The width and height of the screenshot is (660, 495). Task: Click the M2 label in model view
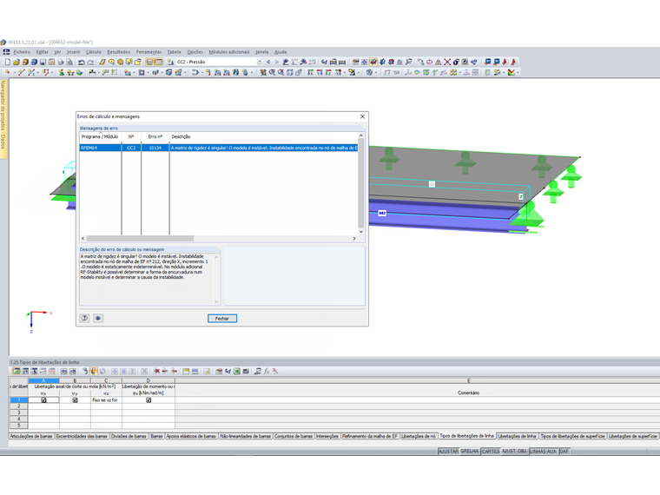click(x=382, y=213)
